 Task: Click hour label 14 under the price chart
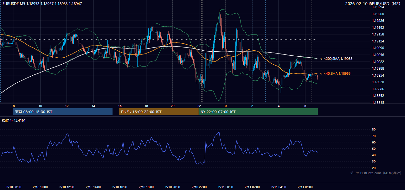(93, 106)
